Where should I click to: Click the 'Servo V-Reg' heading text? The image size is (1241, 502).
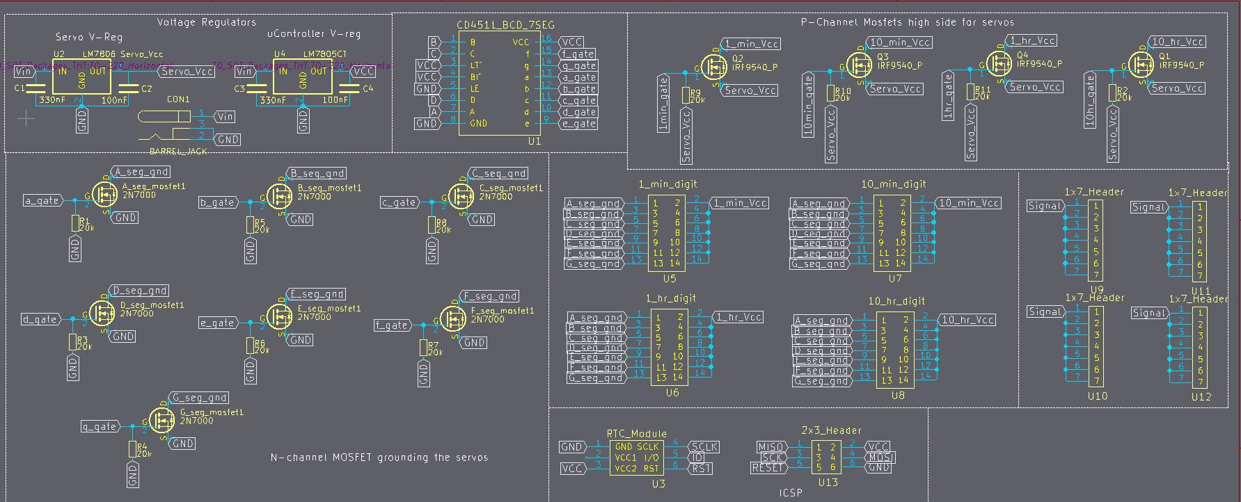click(x=88, y=36)
